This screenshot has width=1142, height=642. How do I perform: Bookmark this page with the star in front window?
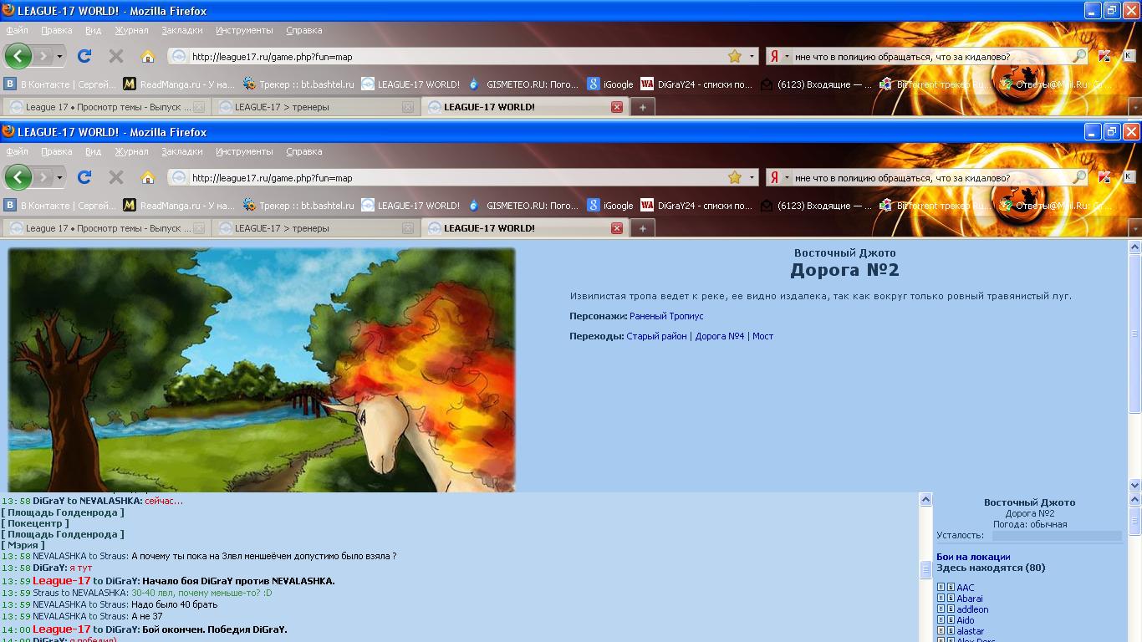735,177
